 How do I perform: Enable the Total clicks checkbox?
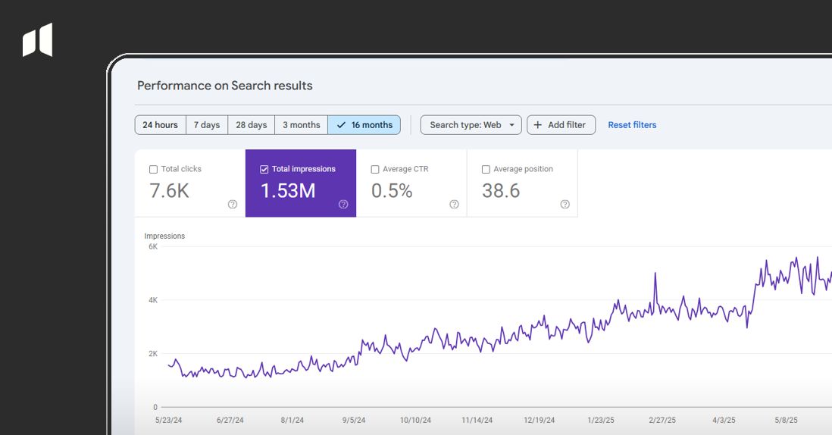(154, 170)
